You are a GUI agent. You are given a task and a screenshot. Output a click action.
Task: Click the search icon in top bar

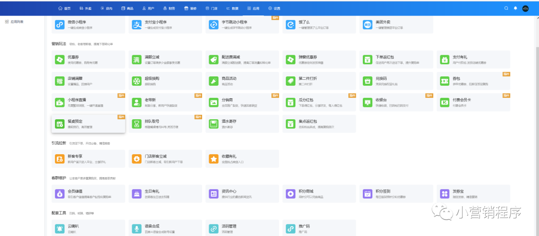[506, 8]
